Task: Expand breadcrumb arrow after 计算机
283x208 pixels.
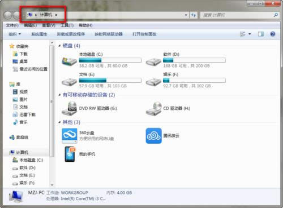Action: (56, 15)
